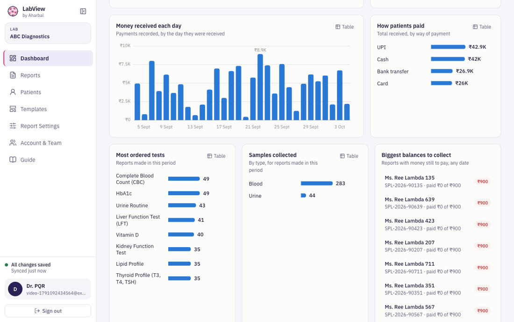Navigate to Templates
Viewport: 514px width, 322px height.
tap(48, 109)
